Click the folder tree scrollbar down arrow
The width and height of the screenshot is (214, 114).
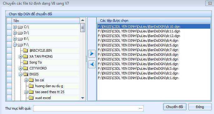click(x=82, y=98)
